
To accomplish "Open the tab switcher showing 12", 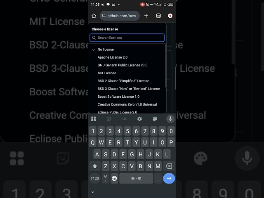I will 158,16.
